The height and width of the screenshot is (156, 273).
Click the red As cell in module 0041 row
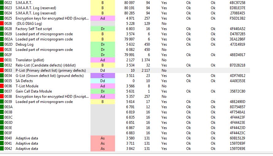103,143
